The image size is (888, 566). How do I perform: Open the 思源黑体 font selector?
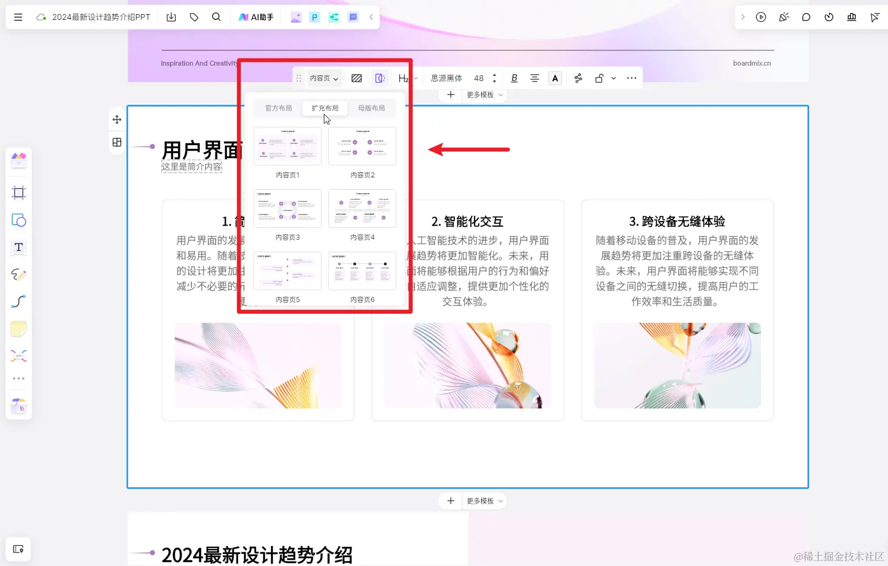tap(446, 78)
